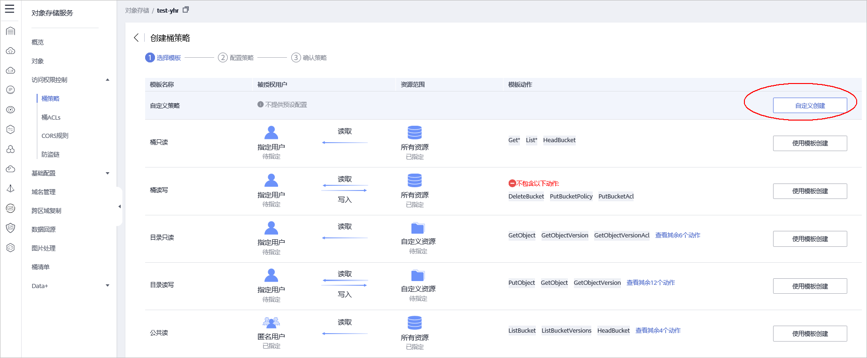This screenshot has height=358, width=867.
Task: Click the back arrow beside 创建桶策略
Action: (x=136, y=38)
